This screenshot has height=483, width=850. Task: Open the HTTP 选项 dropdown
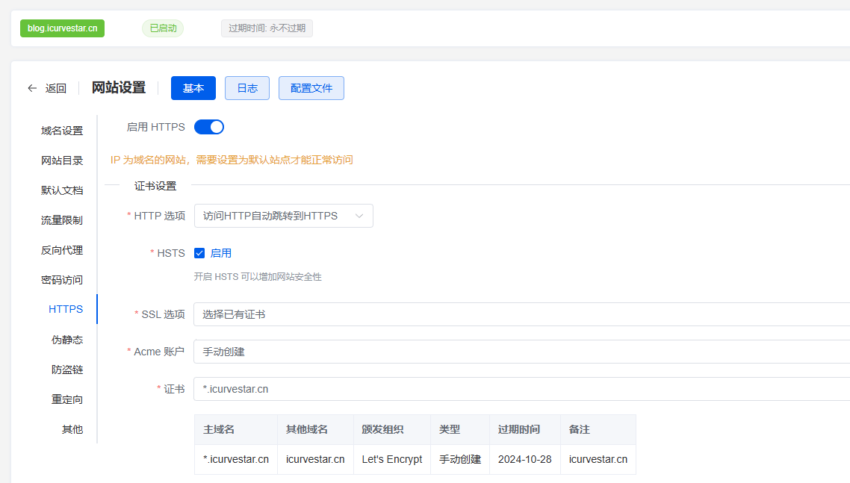pyautogui.click(x=283, y=216)
